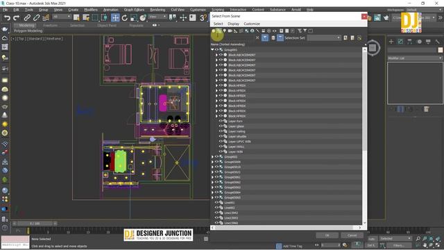Viewport: 444px width, 250px height.
Task: Click the Use Pivot Point Center icon
Action: click(x=173, y=18)
